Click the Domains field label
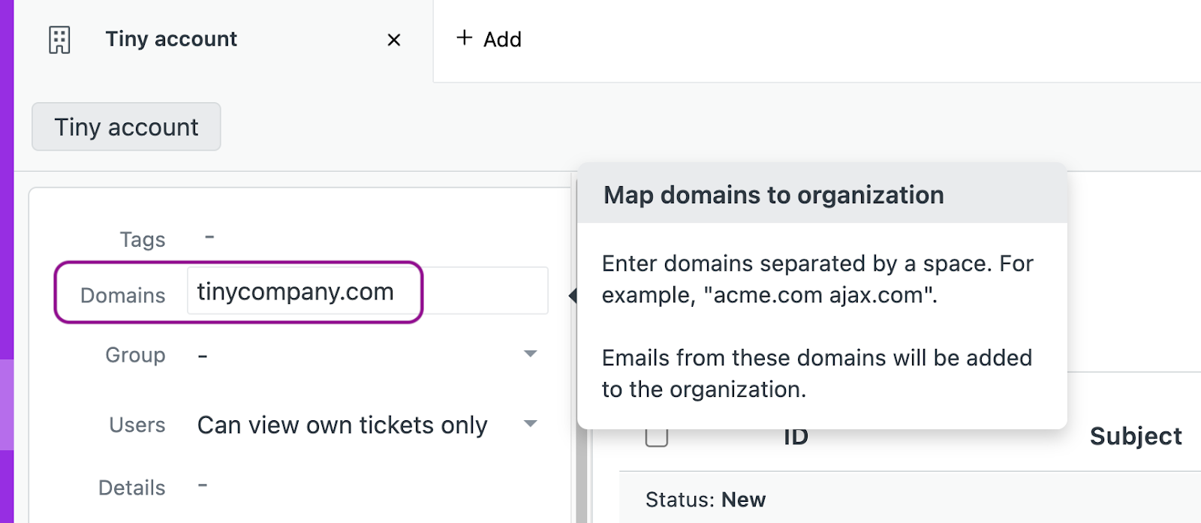The width and height of the screenshot is (1201, 523). (122, 296)
